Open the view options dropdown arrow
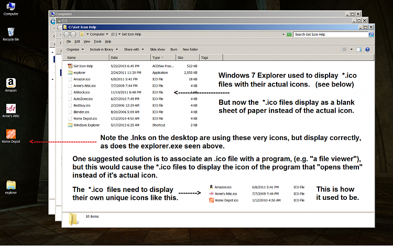 pyautogui.click(x=352, y=49)
